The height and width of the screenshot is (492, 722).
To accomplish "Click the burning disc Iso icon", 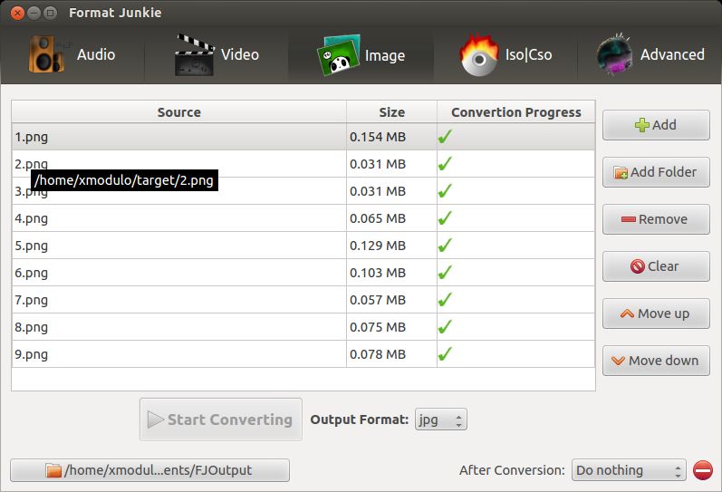I will (479, 55).
